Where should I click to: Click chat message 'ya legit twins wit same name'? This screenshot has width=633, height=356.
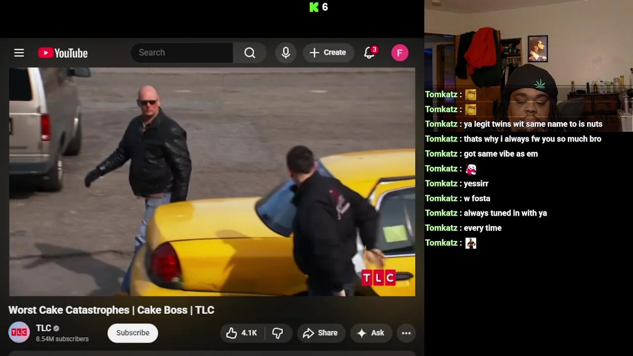tap(533, 124)
